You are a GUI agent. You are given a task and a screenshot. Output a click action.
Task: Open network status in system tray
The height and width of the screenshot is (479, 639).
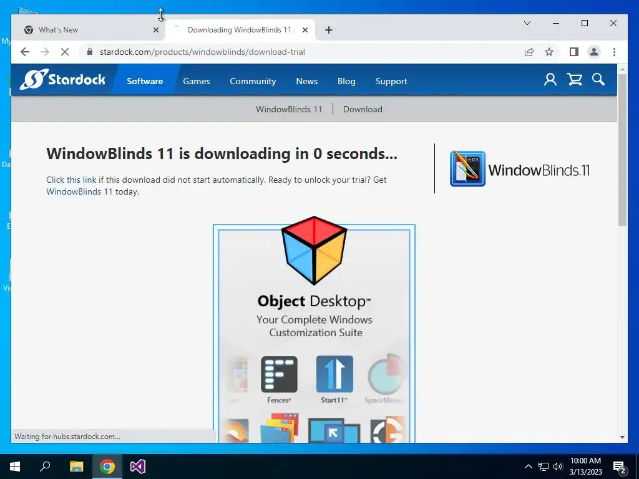point(544,467)
